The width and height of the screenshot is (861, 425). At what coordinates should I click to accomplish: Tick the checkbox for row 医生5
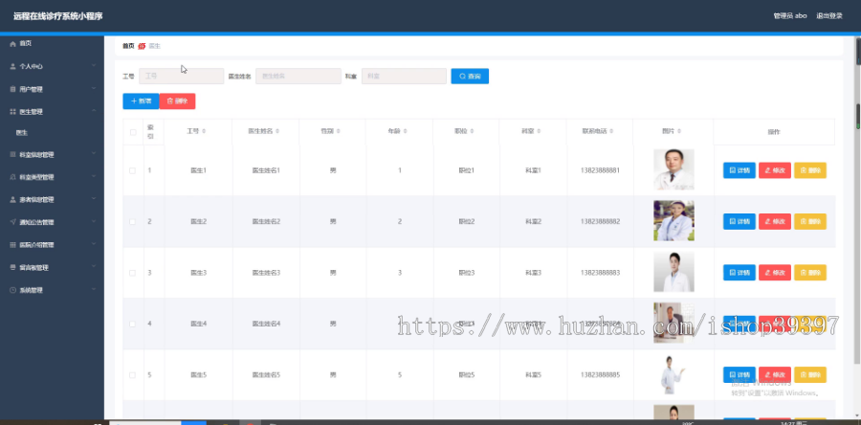click(x=132, y=375)
